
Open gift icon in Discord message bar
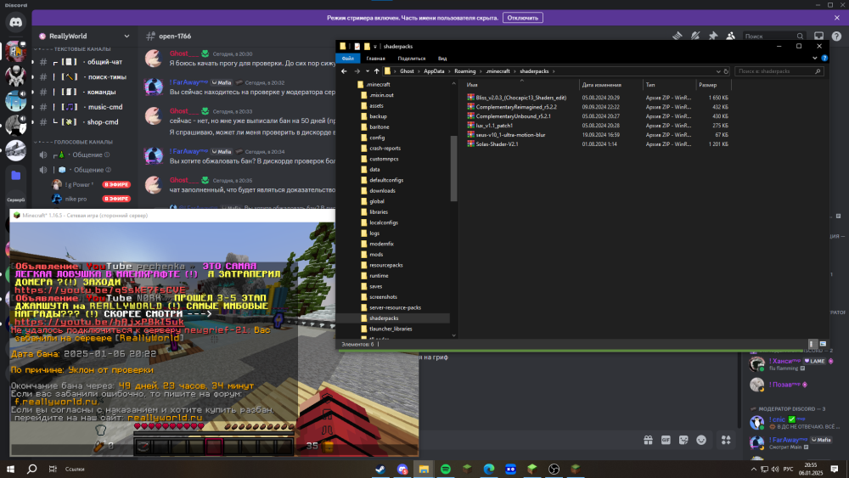pos(648,440)
